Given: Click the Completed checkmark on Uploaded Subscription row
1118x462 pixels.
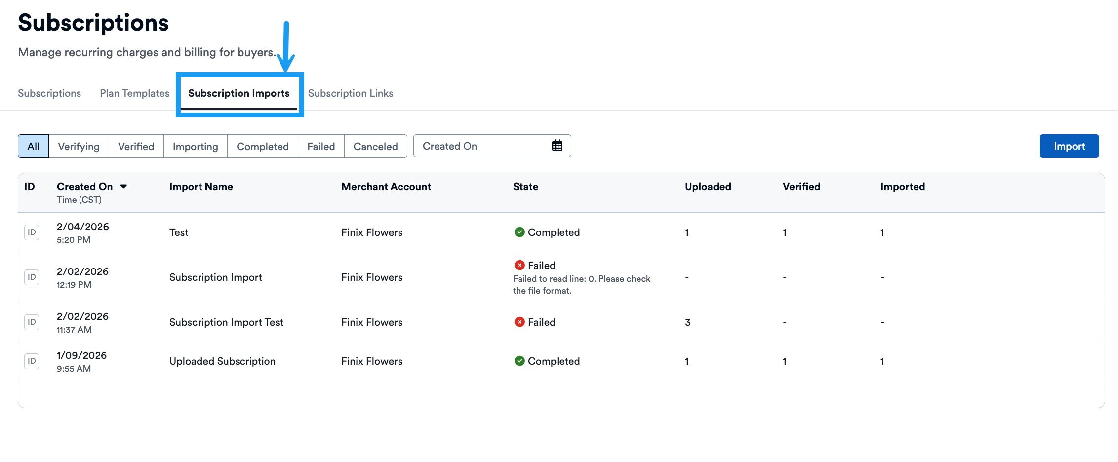Looking at the screenshot, I should click(520, 361).
